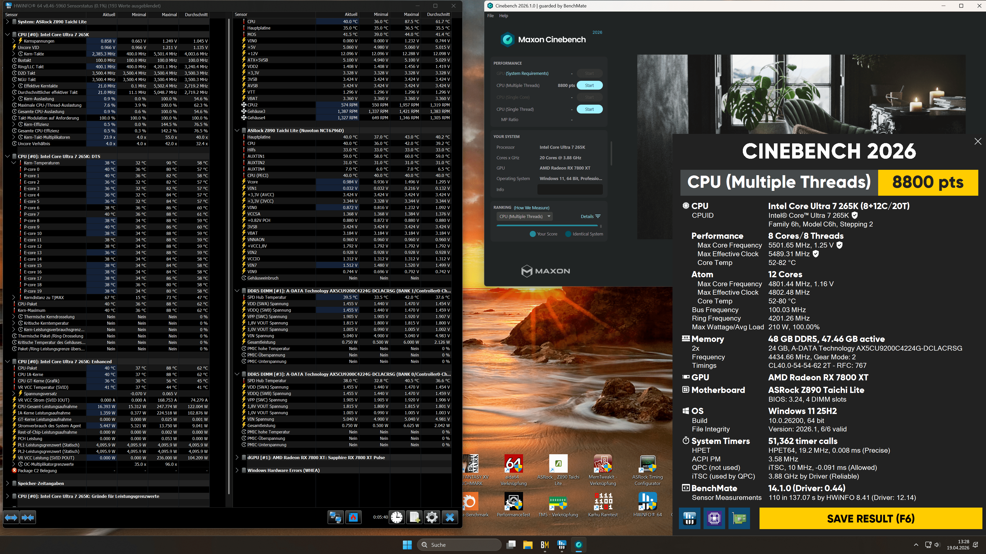Start logging with the sheet-plus icon

pos(414,517)
